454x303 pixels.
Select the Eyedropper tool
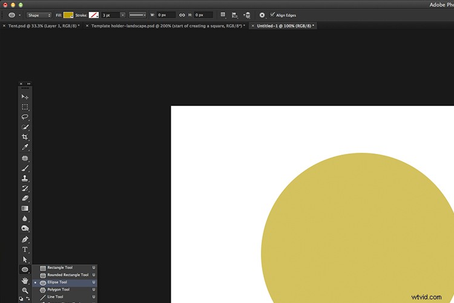pyautogui.click(x=25, y=147)
